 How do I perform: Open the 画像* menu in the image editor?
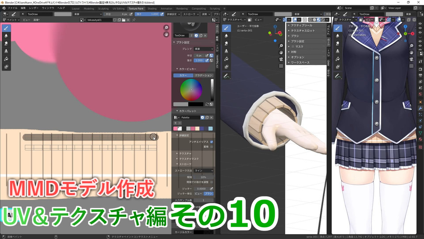click(x=36, y=20)
